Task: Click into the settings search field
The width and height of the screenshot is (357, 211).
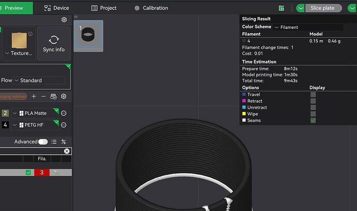Action: click(x=32, y=151)
